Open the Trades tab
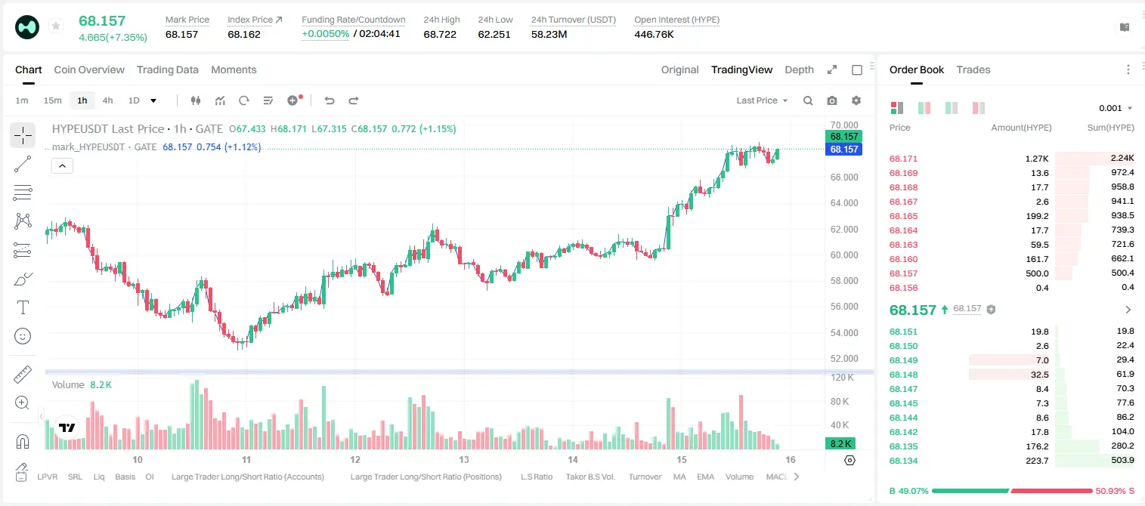The image size is (1145, 506). (x=973, y=69)
